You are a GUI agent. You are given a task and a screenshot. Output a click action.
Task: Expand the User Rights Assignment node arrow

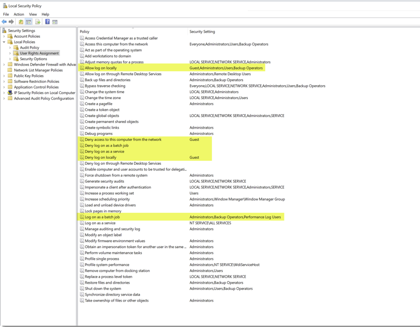(x=10, y=53)
